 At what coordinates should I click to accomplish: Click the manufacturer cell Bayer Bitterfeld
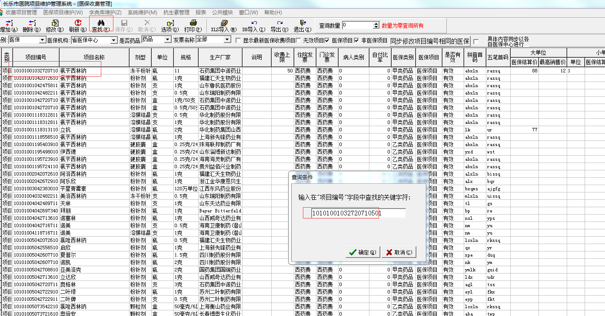[220, 211]
